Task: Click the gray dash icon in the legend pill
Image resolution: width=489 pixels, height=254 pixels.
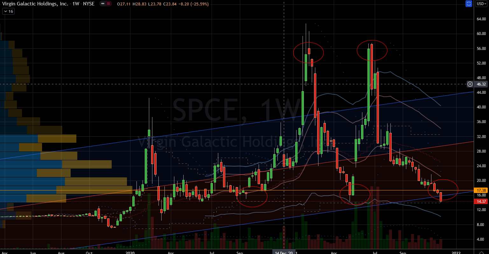Action: point(103,4)
